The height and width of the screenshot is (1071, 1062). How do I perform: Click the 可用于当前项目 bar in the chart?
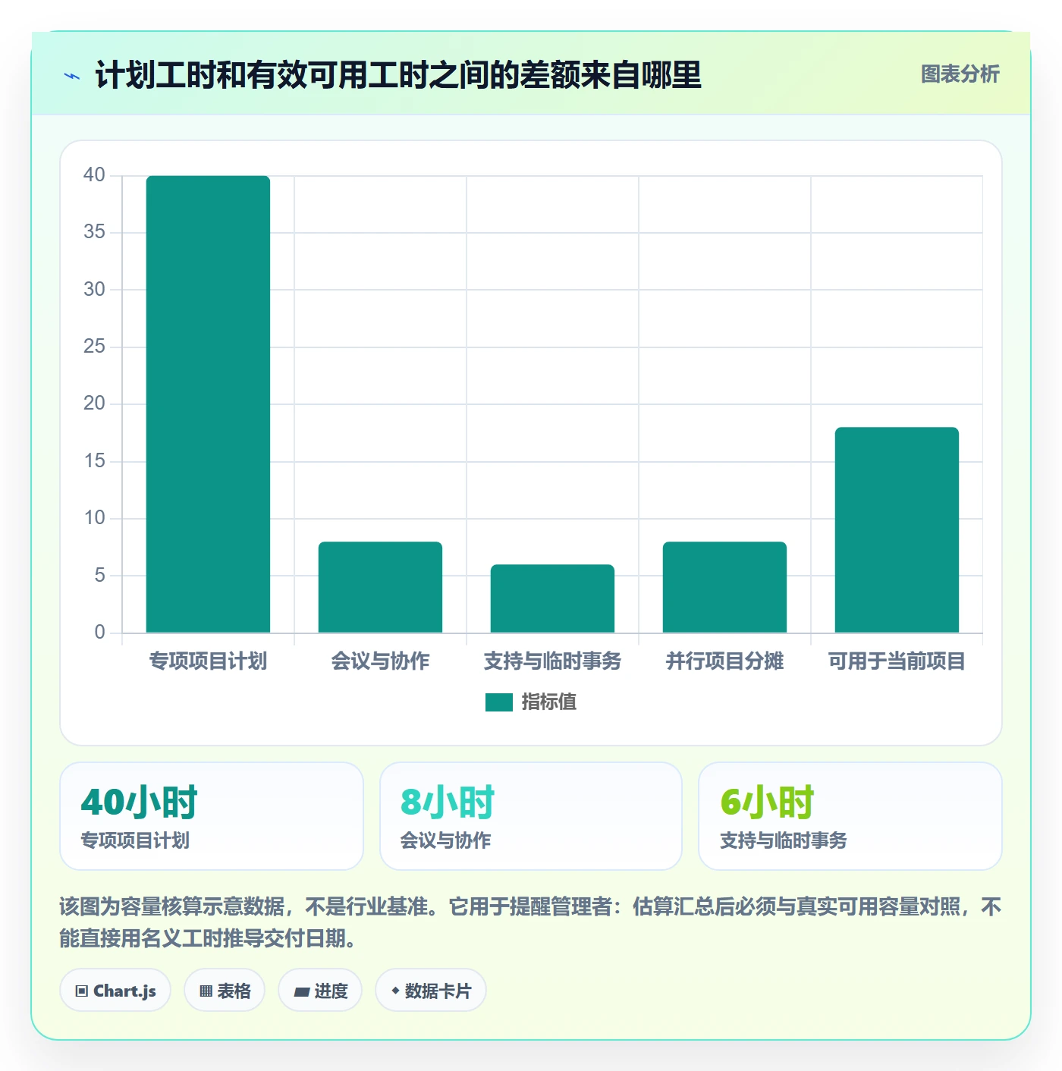[897, 530]
